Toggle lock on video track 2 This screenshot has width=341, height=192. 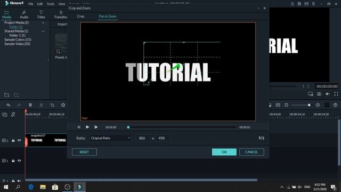tap(13, 140)
